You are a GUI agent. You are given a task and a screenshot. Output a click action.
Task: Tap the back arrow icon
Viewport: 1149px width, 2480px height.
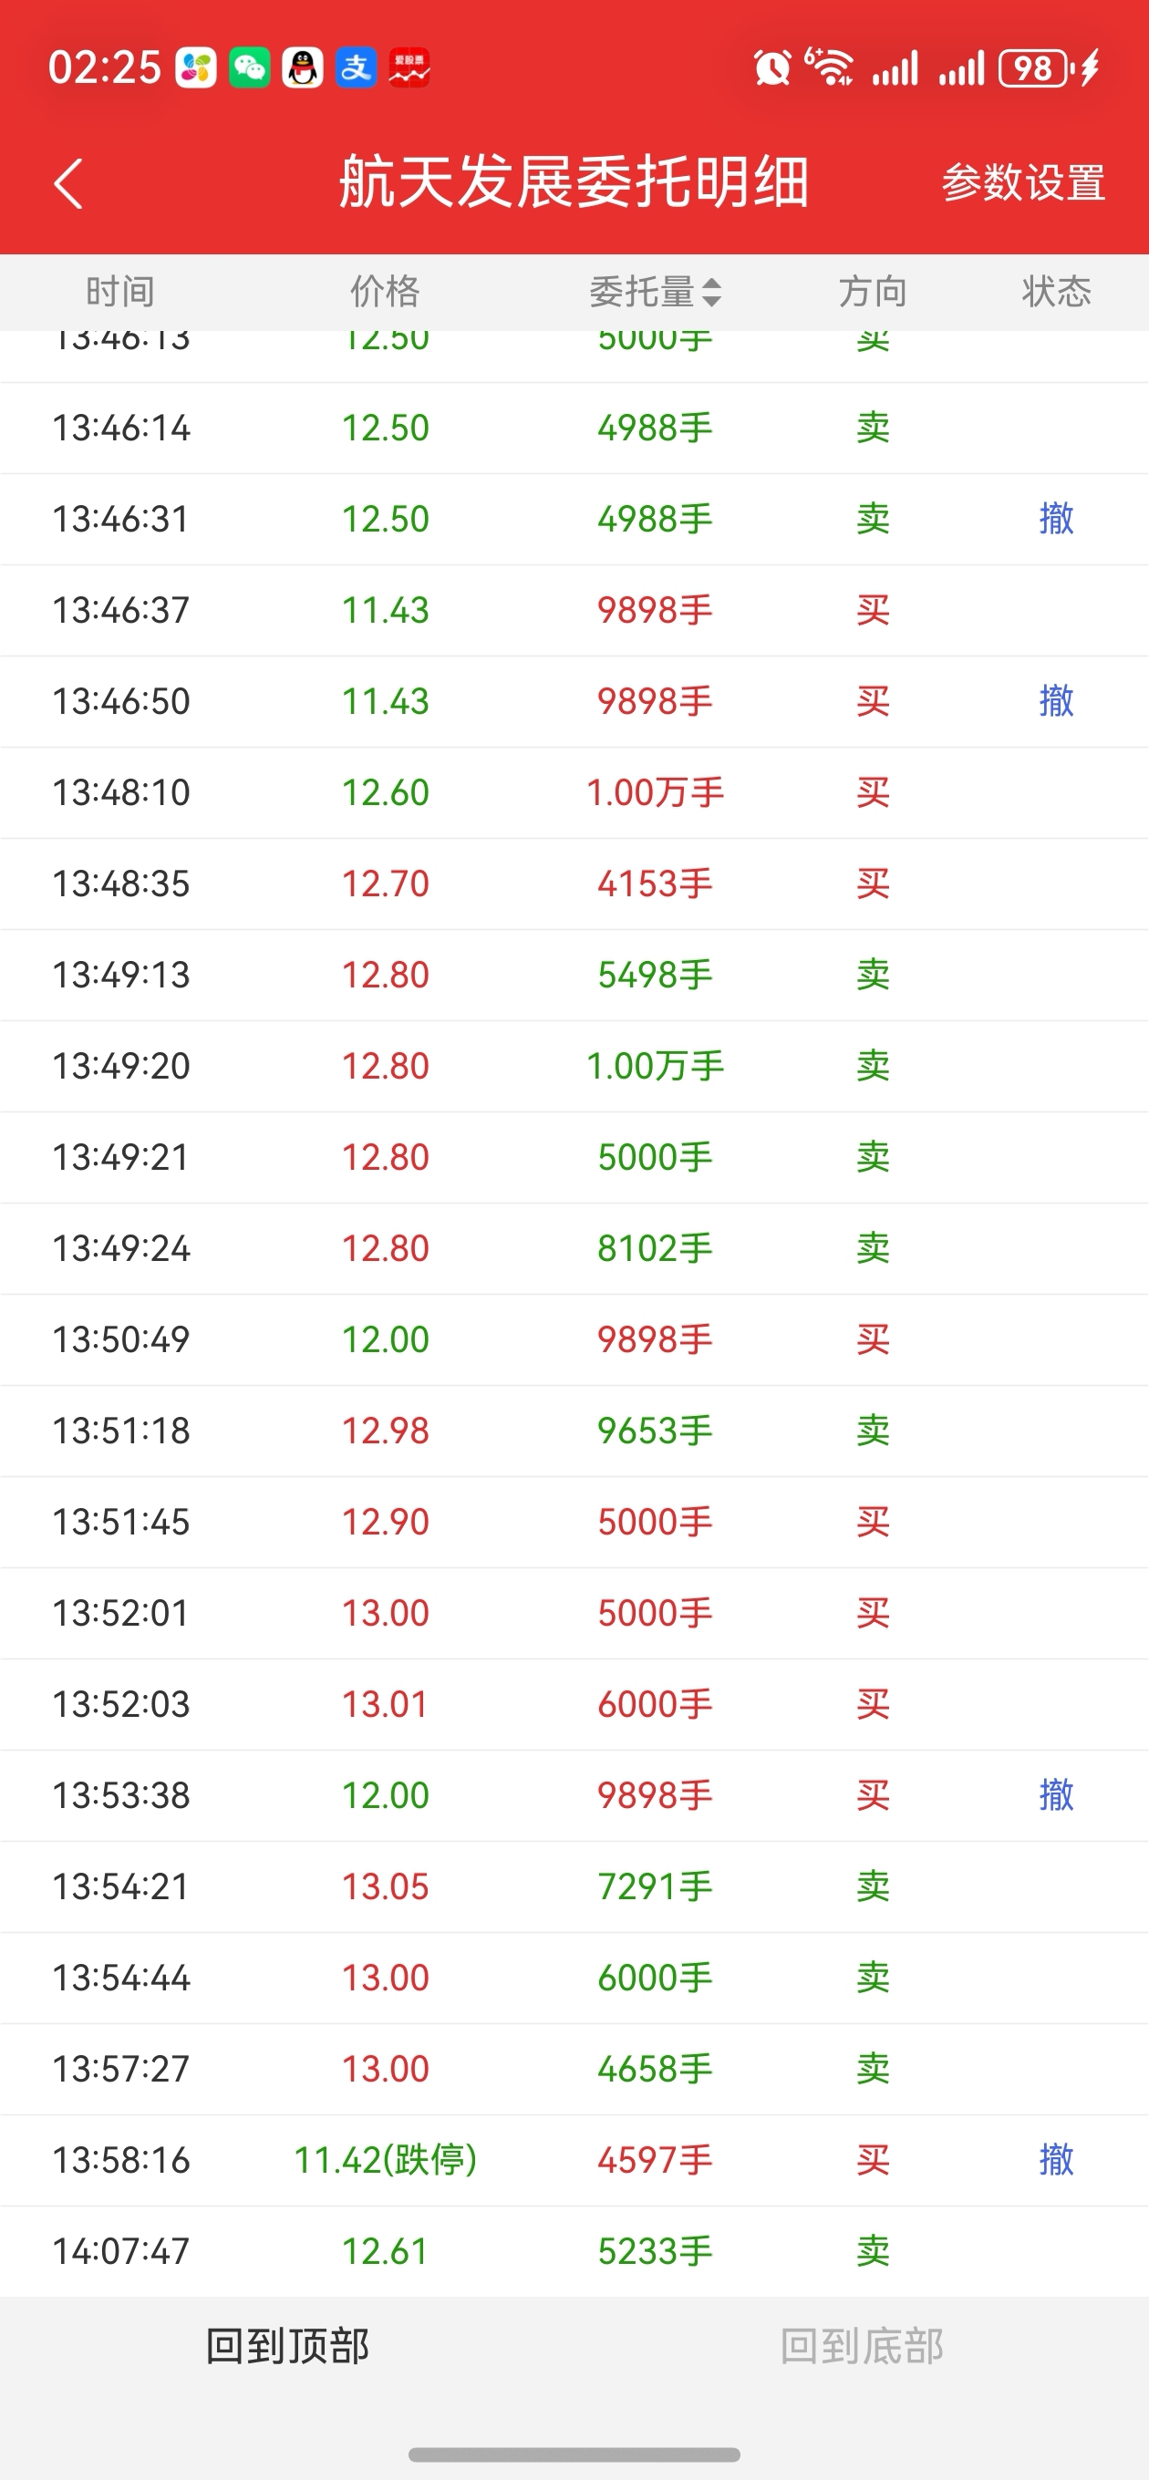coord(68,183)
